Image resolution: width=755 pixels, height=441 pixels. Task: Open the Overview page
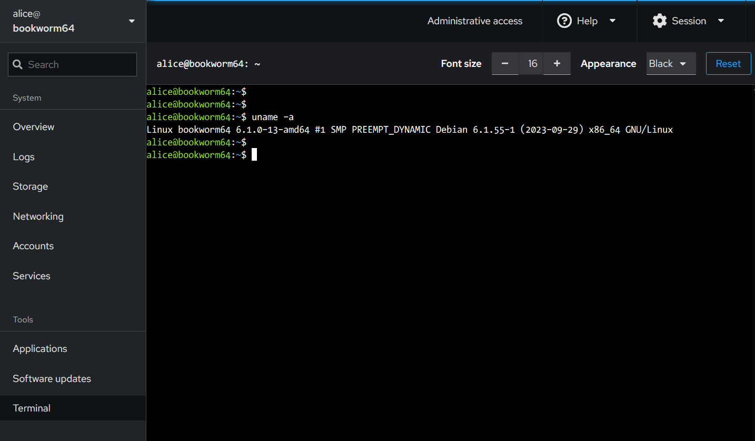point(34,127)
